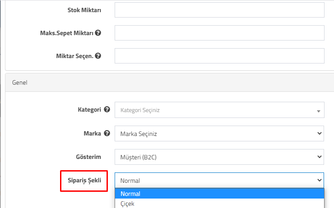This screenshot has height=208, width=334.
Task: Click the Sipariş Şekli label
Action: (x=84, y=181)
